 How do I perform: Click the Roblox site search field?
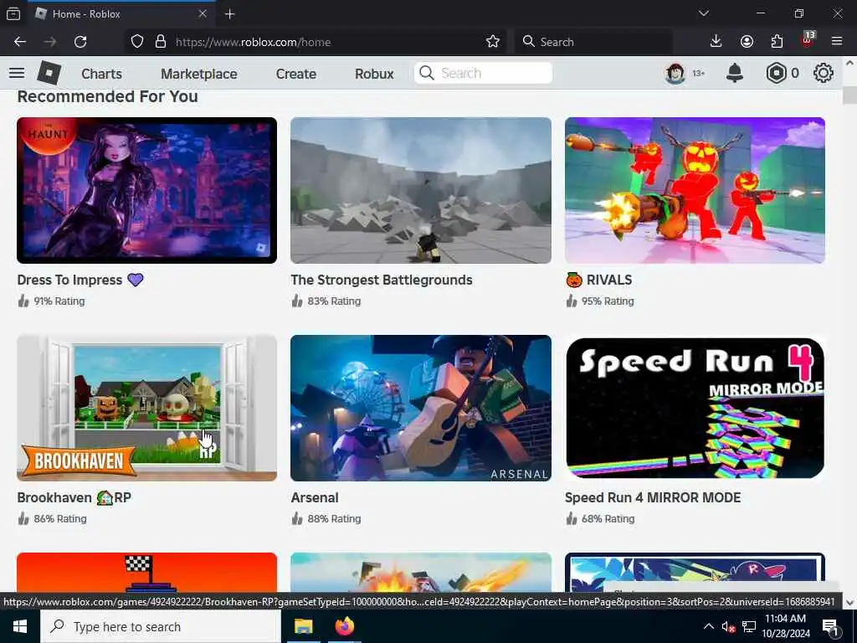[x=483, y=74]
